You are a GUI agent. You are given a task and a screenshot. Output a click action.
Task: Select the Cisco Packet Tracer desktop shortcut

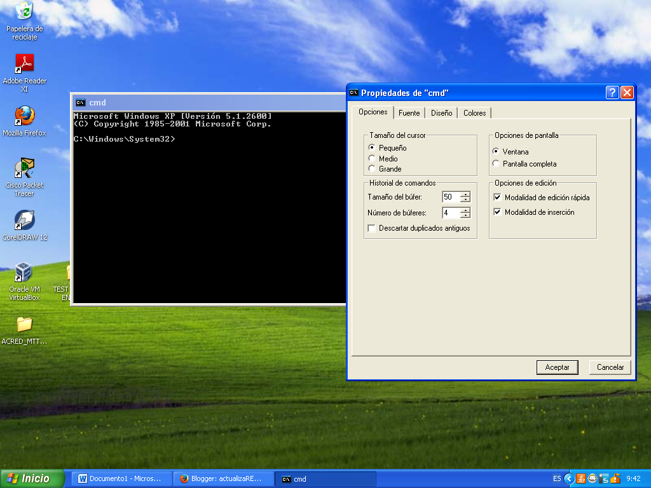(25, 177)
